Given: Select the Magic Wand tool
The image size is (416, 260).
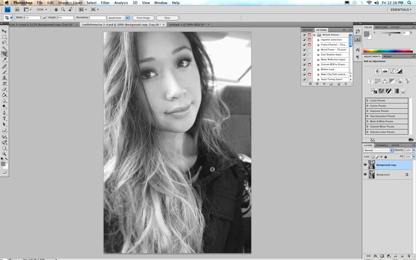Looking at the screenshot, I should tap(4, 48).
